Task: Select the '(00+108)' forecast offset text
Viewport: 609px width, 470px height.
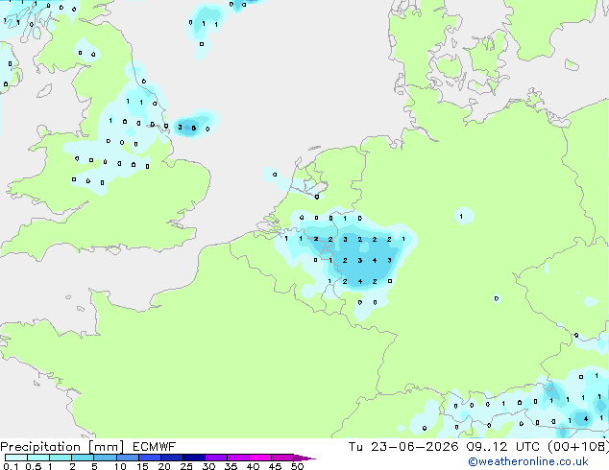Action: click(577, 447)
